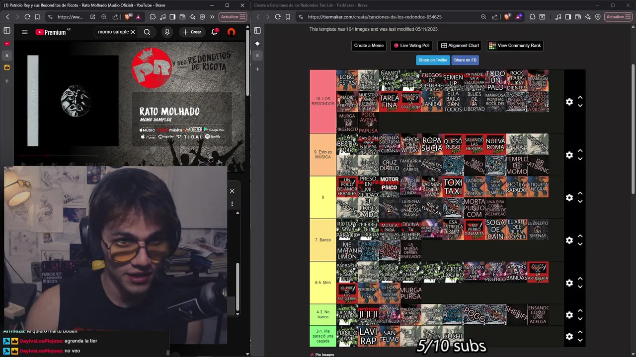This screenshot has width=636, height=357.
Task: Bookmark the YouTube page
Action: click(37, 17)
